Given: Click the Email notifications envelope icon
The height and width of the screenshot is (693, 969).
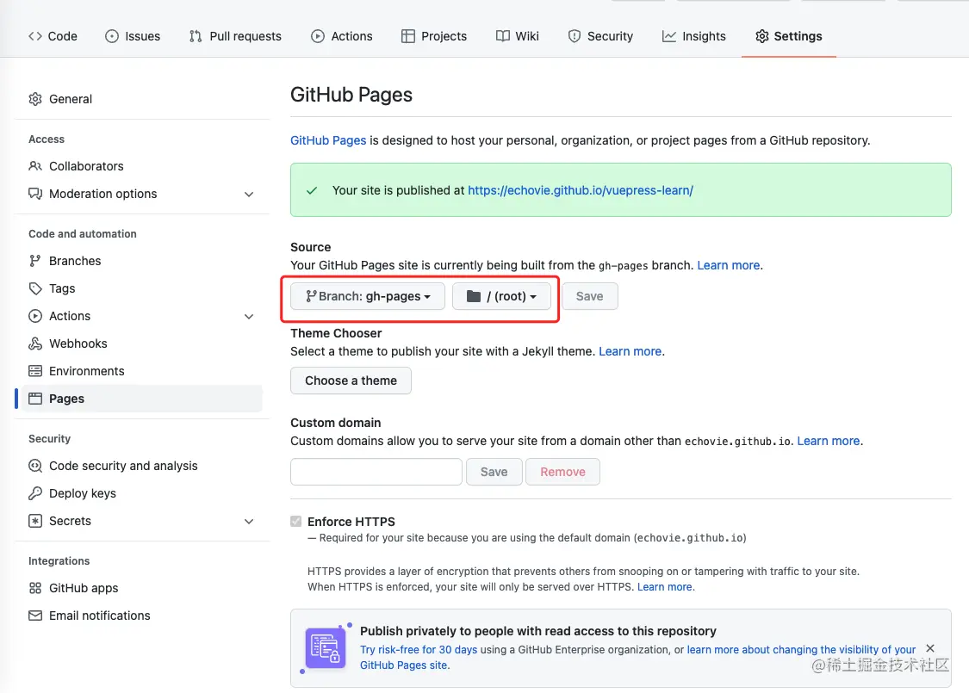Looking at the screenshot, I should (x=35, y=616).
